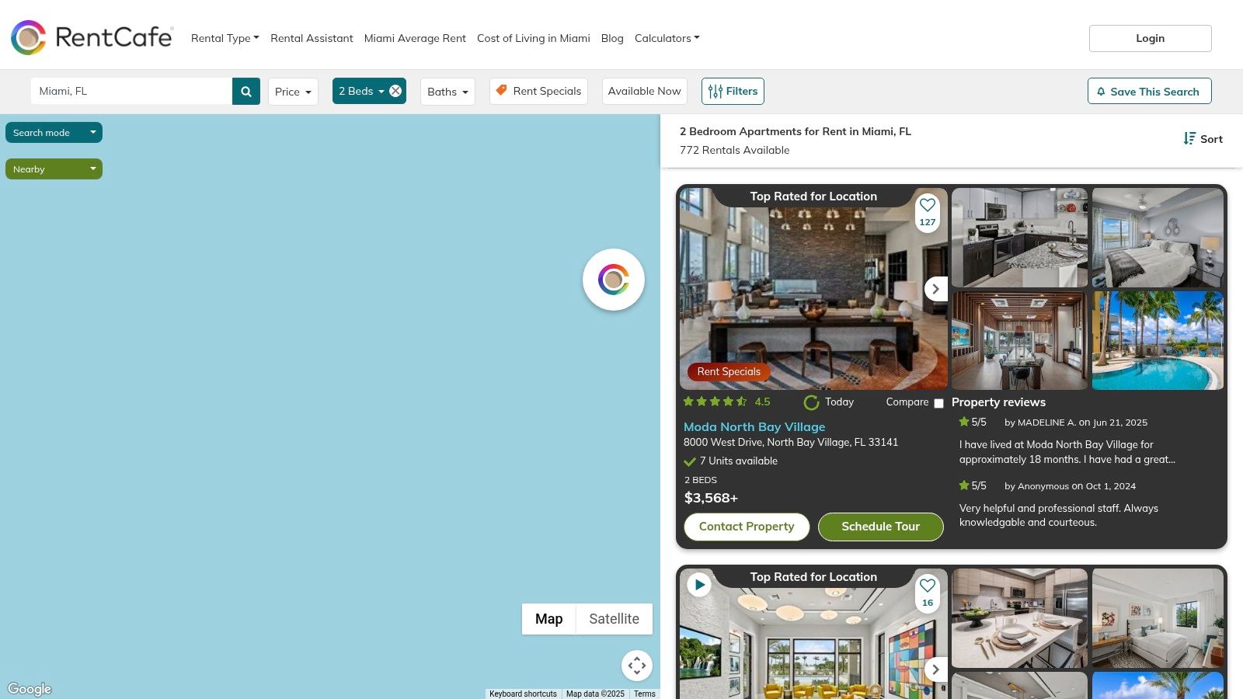Open Filters via the sliders icon

[716, 91]
